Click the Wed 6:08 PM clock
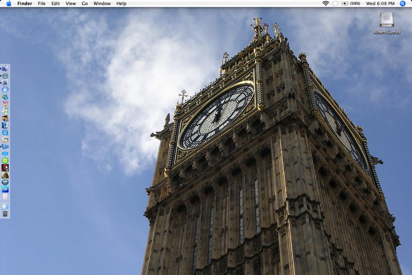This screenshot has width=412, height=275. (x=380, y=4)
